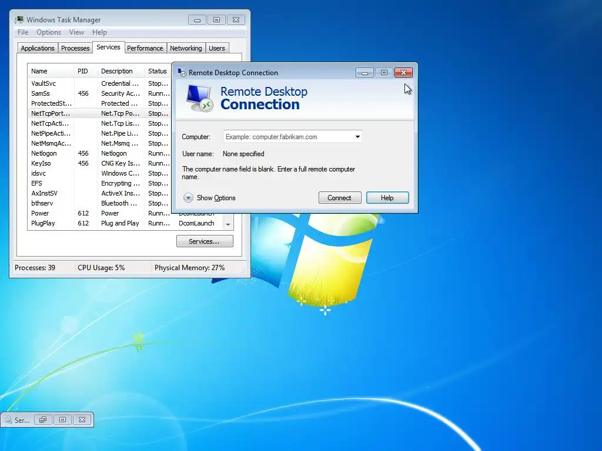
Task: Select the NetMsmqAc... service row
Action: pyautogui.click(x=100, y=143)
